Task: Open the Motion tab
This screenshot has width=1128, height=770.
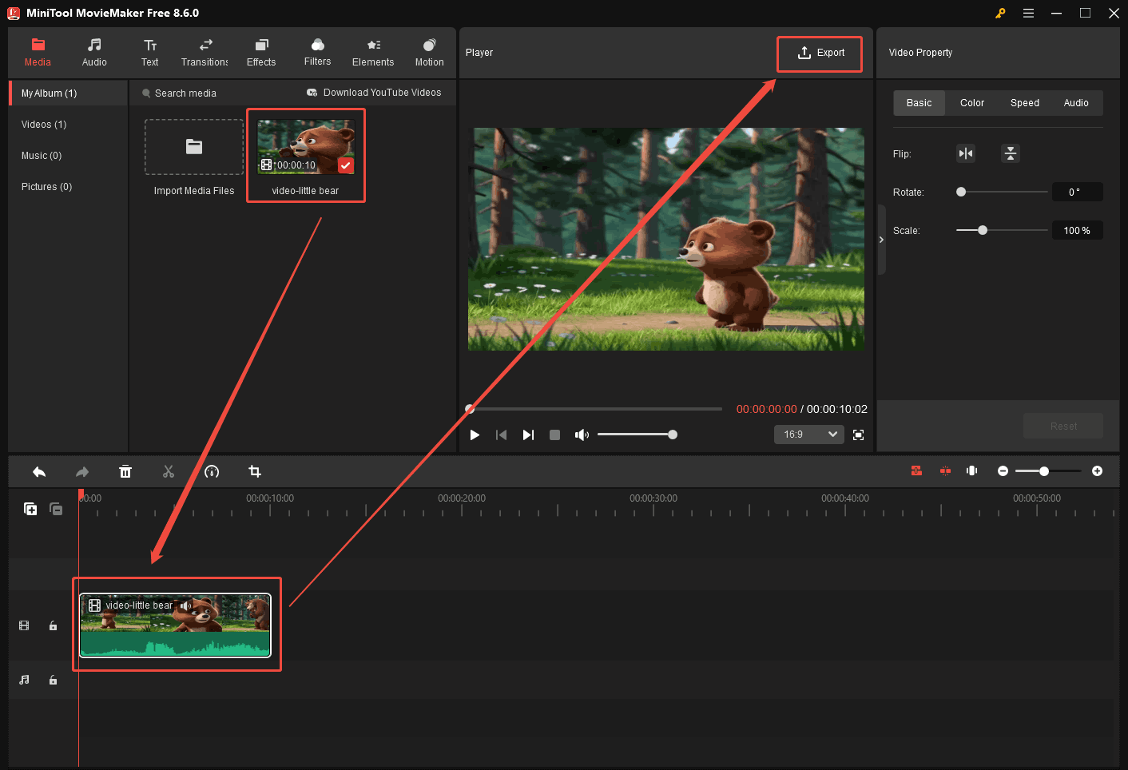Action: [429, 53]
